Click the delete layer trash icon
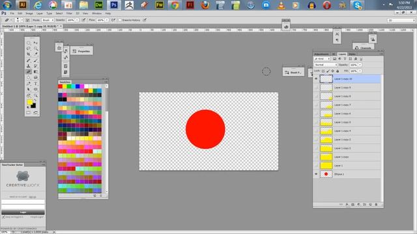Image resolution: width=417 pixels, height=234 pixels. tap(376, 205)
